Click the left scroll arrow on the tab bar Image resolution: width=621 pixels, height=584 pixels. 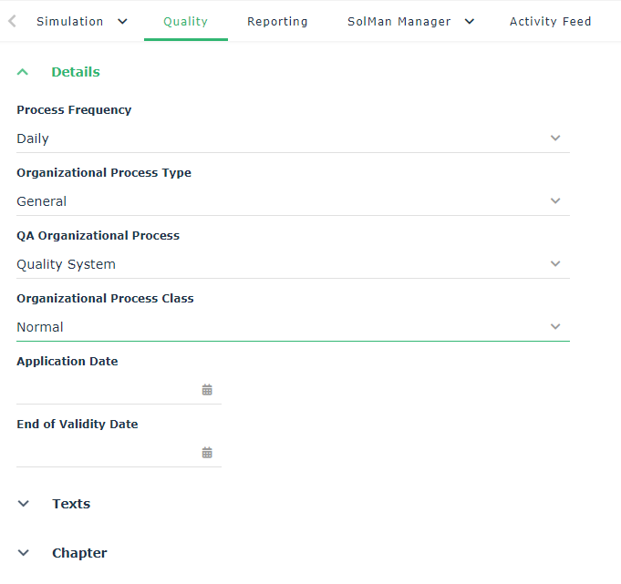[x=12, y=21]
